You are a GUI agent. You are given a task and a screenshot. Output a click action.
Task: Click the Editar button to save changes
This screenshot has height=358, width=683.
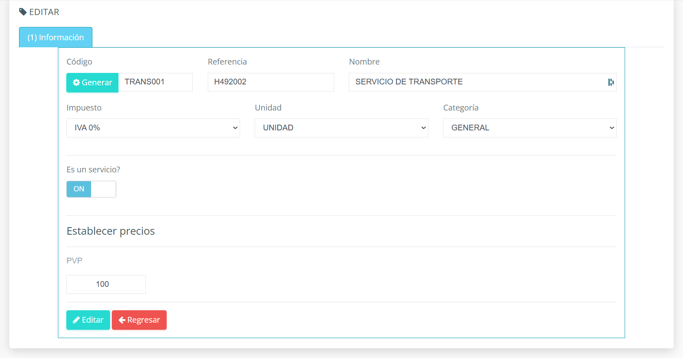click(88, 320)
